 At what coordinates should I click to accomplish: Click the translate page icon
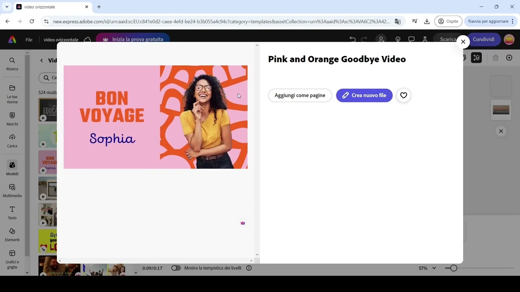click(x=398, y=21)
